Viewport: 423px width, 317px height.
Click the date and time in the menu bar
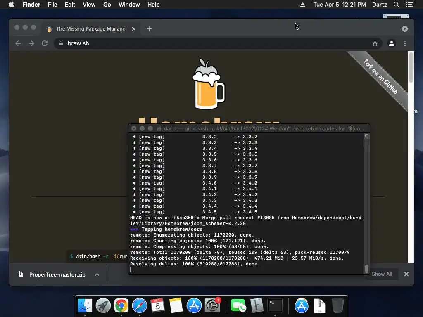tap(340, 5)
